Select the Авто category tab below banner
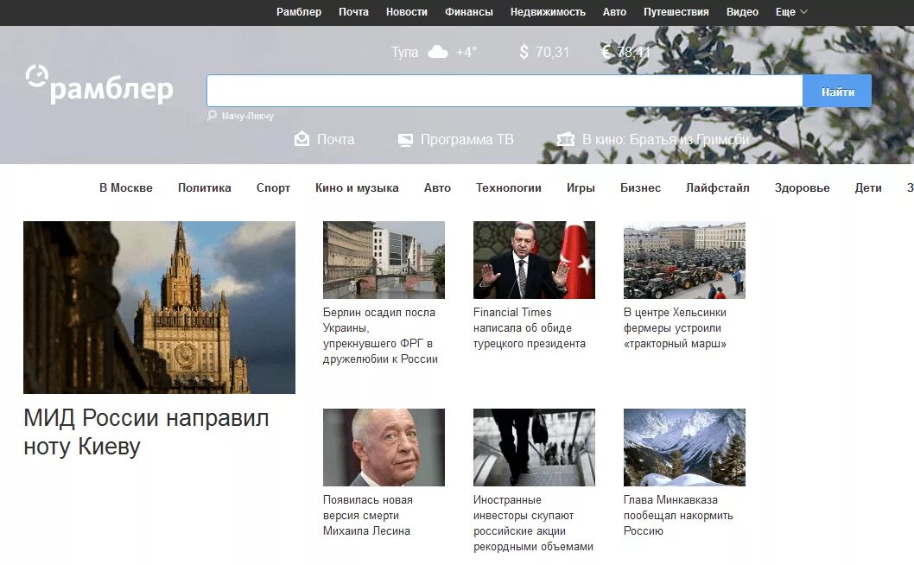 [437, 187]
